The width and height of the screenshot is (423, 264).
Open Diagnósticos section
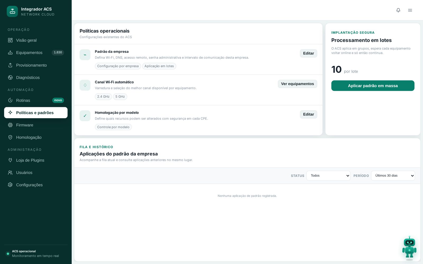click(36, 77)
